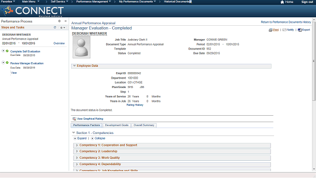
Task: Click the employee photo placeholder
Action: coord(81,47)
